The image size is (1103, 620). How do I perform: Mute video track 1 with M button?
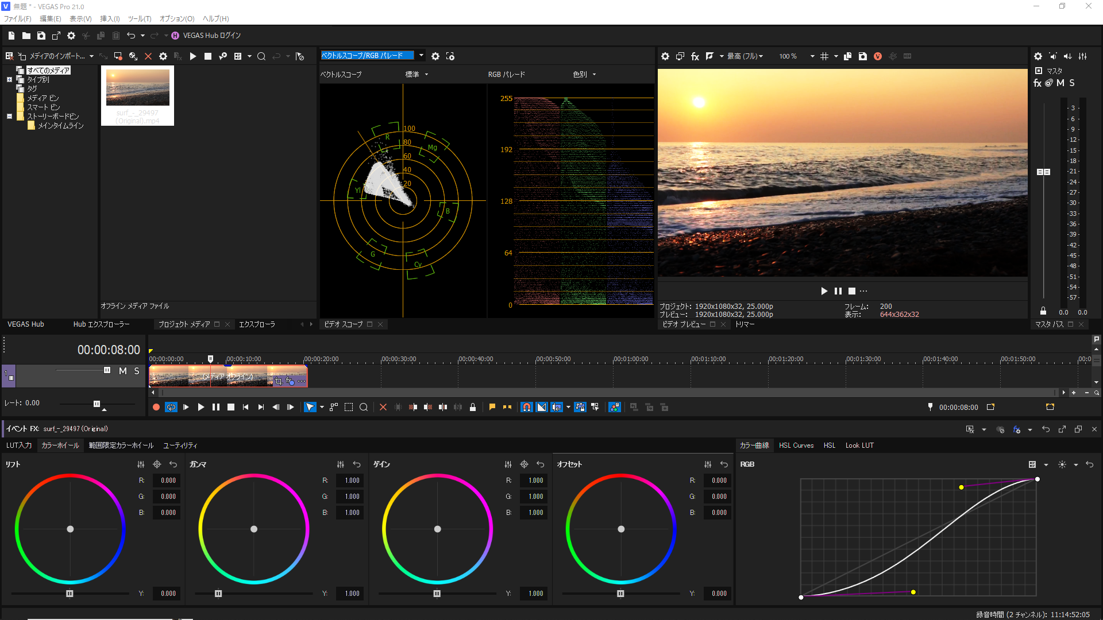point(122,371)
